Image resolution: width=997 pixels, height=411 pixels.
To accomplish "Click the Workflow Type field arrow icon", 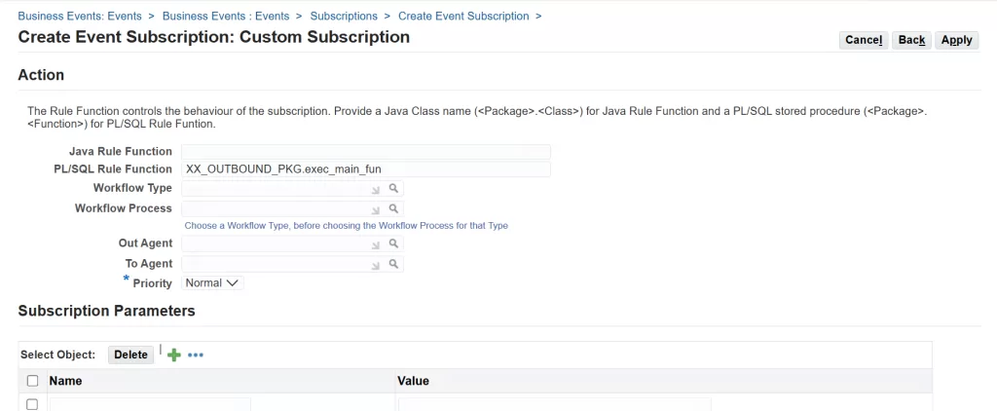I will point(376,189).
